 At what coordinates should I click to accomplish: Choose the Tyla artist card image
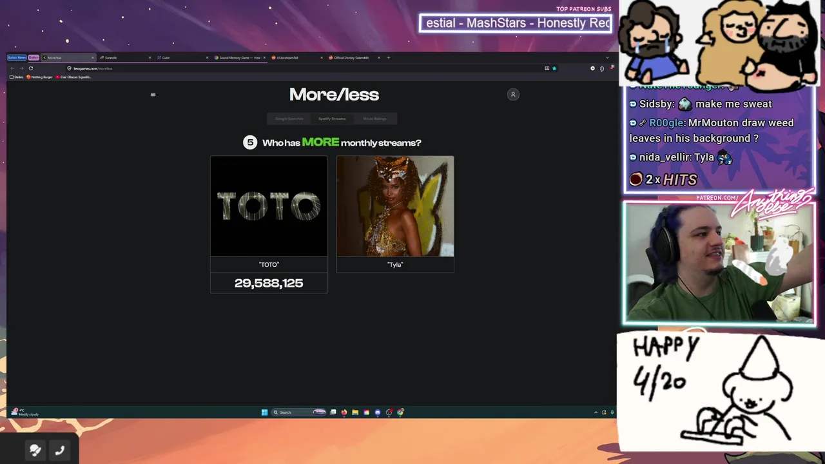[x=395, y=206]
